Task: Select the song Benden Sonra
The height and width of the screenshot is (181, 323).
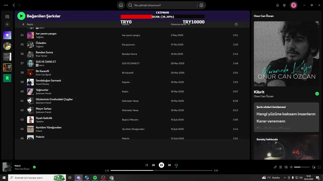Action: coord(44,52)
